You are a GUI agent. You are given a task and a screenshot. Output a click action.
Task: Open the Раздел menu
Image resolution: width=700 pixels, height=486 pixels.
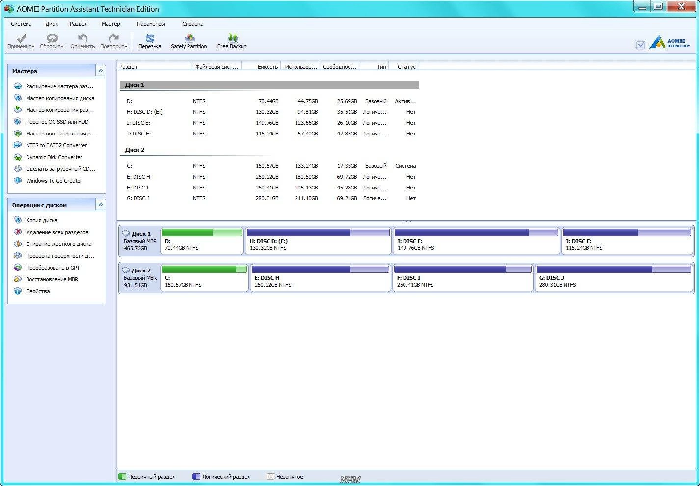[79, 24]
